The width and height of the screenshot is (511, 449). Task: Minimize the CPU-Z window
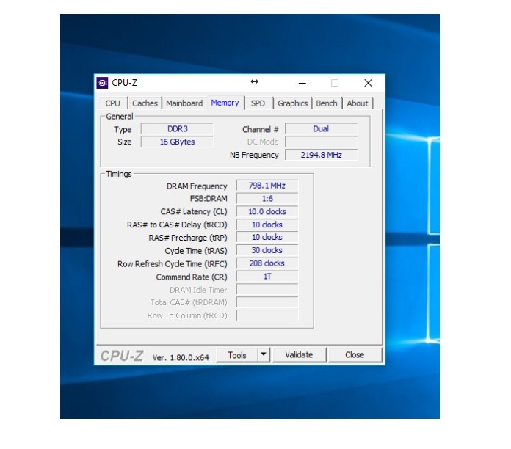pos(302,84)
